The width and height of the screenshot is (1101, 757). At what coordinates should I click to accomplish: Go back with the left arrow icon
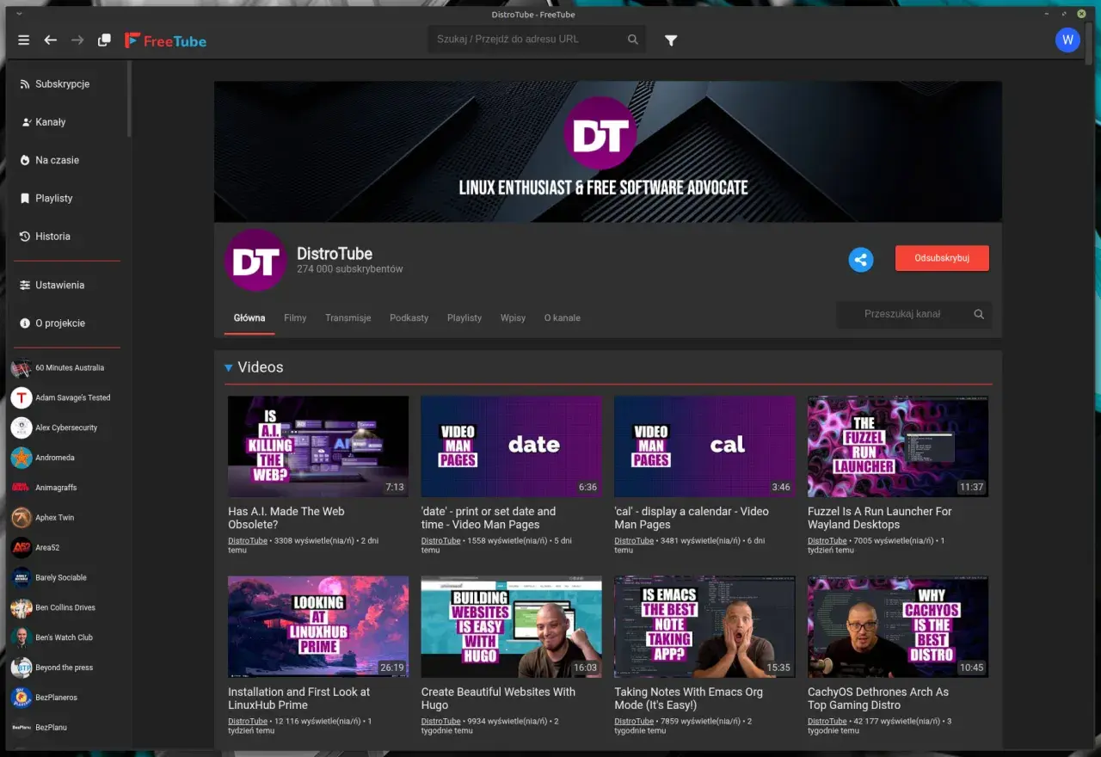pos(51,40)
